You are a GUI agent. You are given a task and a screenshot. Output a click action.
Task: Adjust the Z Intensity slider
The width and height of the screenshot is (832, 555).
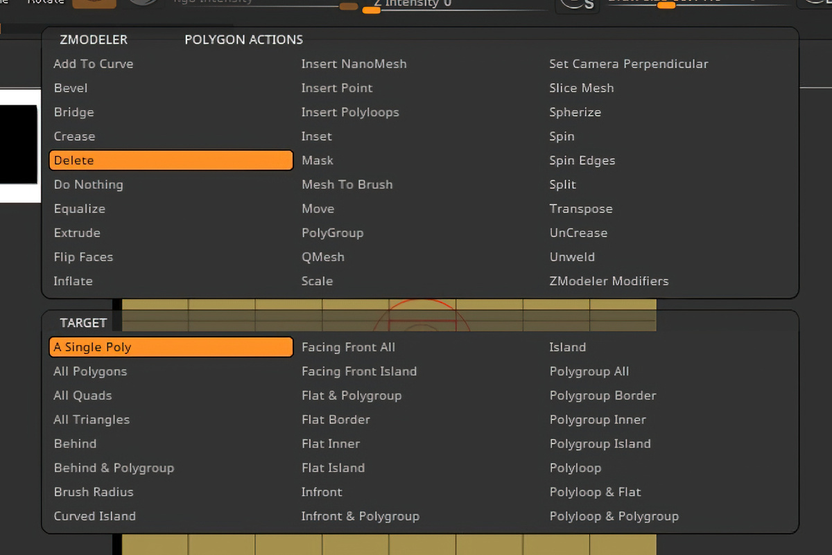(x=454, y=6)
